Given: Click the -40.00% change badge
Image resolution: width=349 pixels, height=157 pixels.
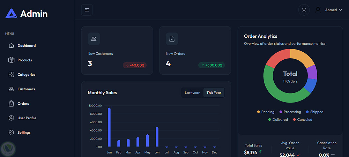Looking at the screenshot, I should [x=135, y=65].
